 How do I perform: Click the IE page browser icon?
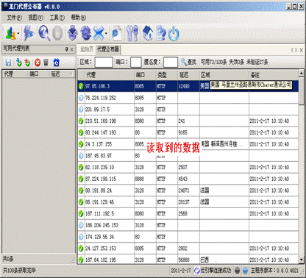[116, 33]
